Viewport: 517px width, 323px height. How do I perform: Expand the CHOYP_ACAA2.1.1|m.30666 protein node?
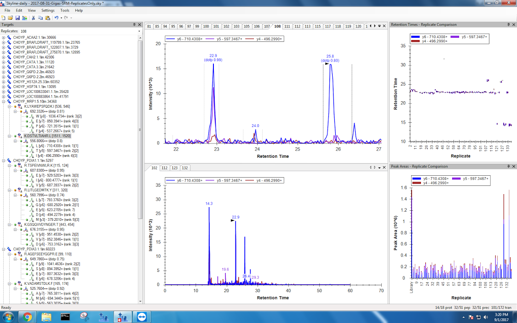tap(4, 38)
